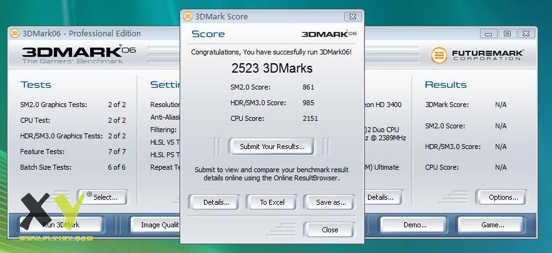Click the HDR/SM3.0 Score value 985
Viewport: 552px width, 253px height.
[x=308, y=103]
